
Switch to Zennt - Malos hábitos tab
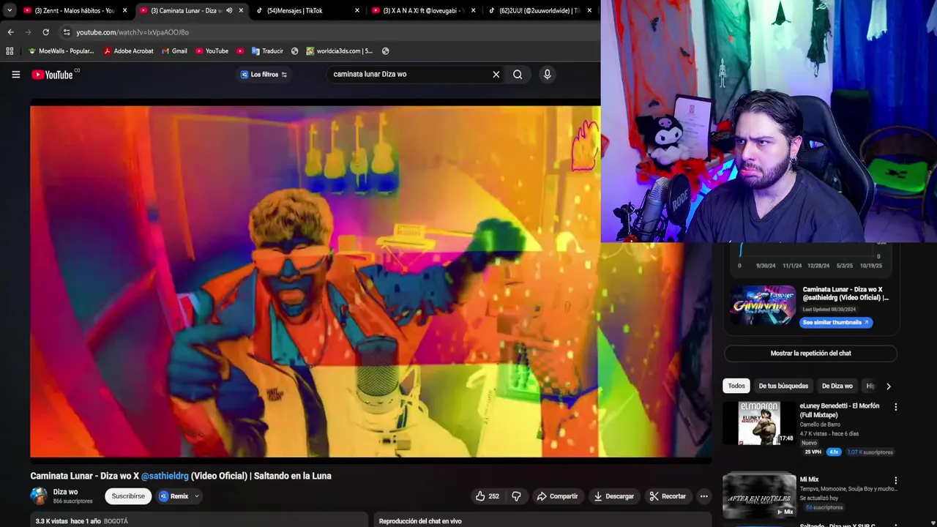[x=75, y=10]
